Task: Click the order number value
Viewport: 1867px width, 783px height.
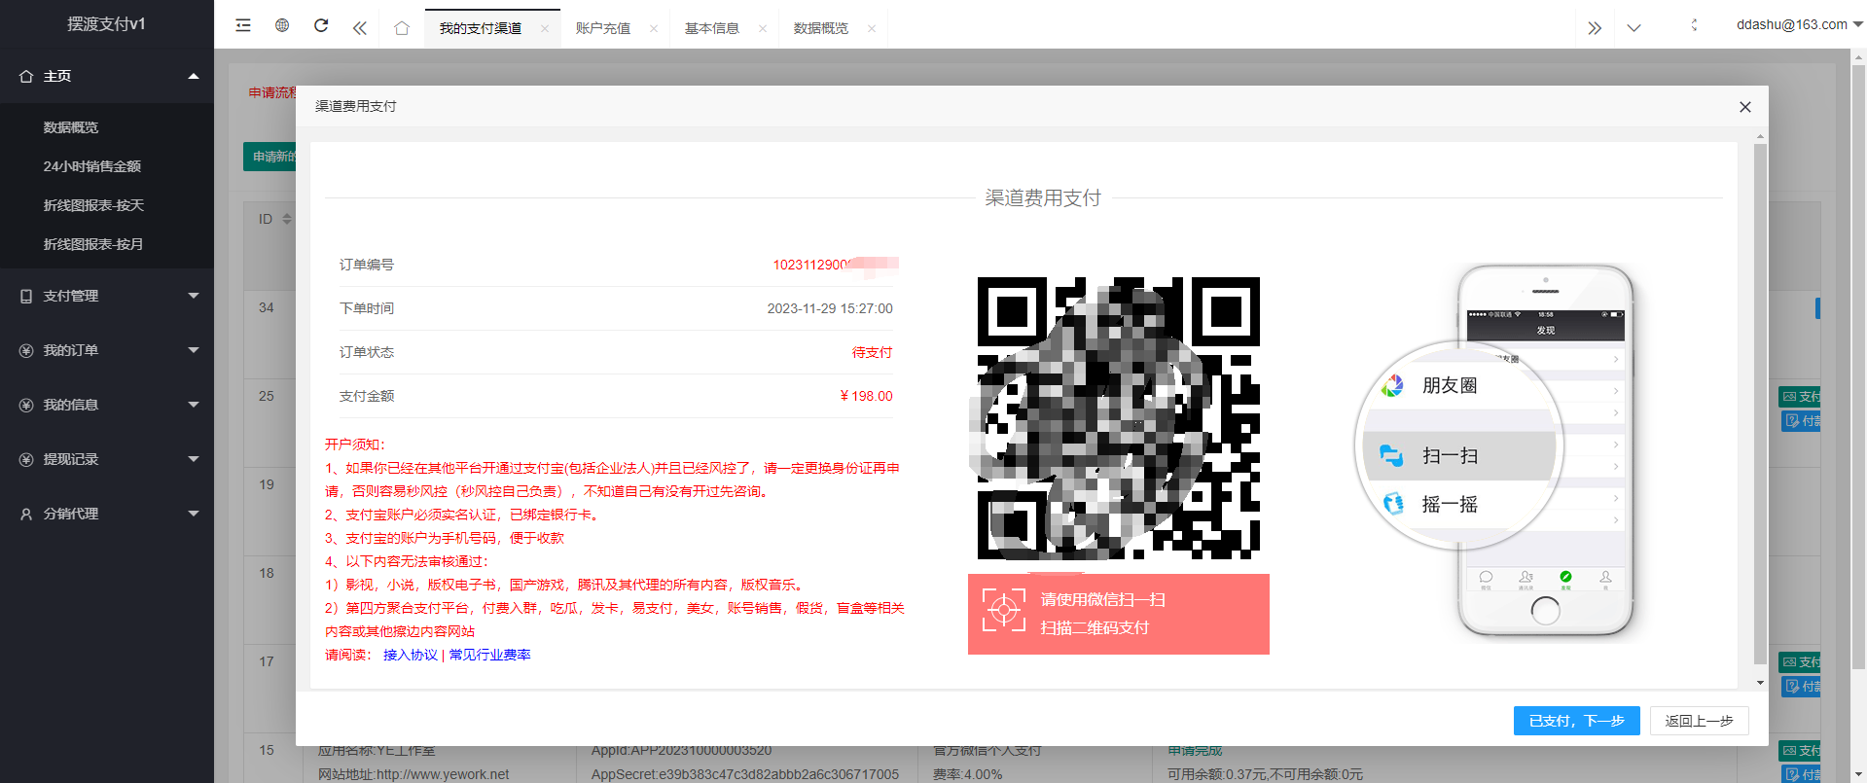Action: tap(835, 265)
